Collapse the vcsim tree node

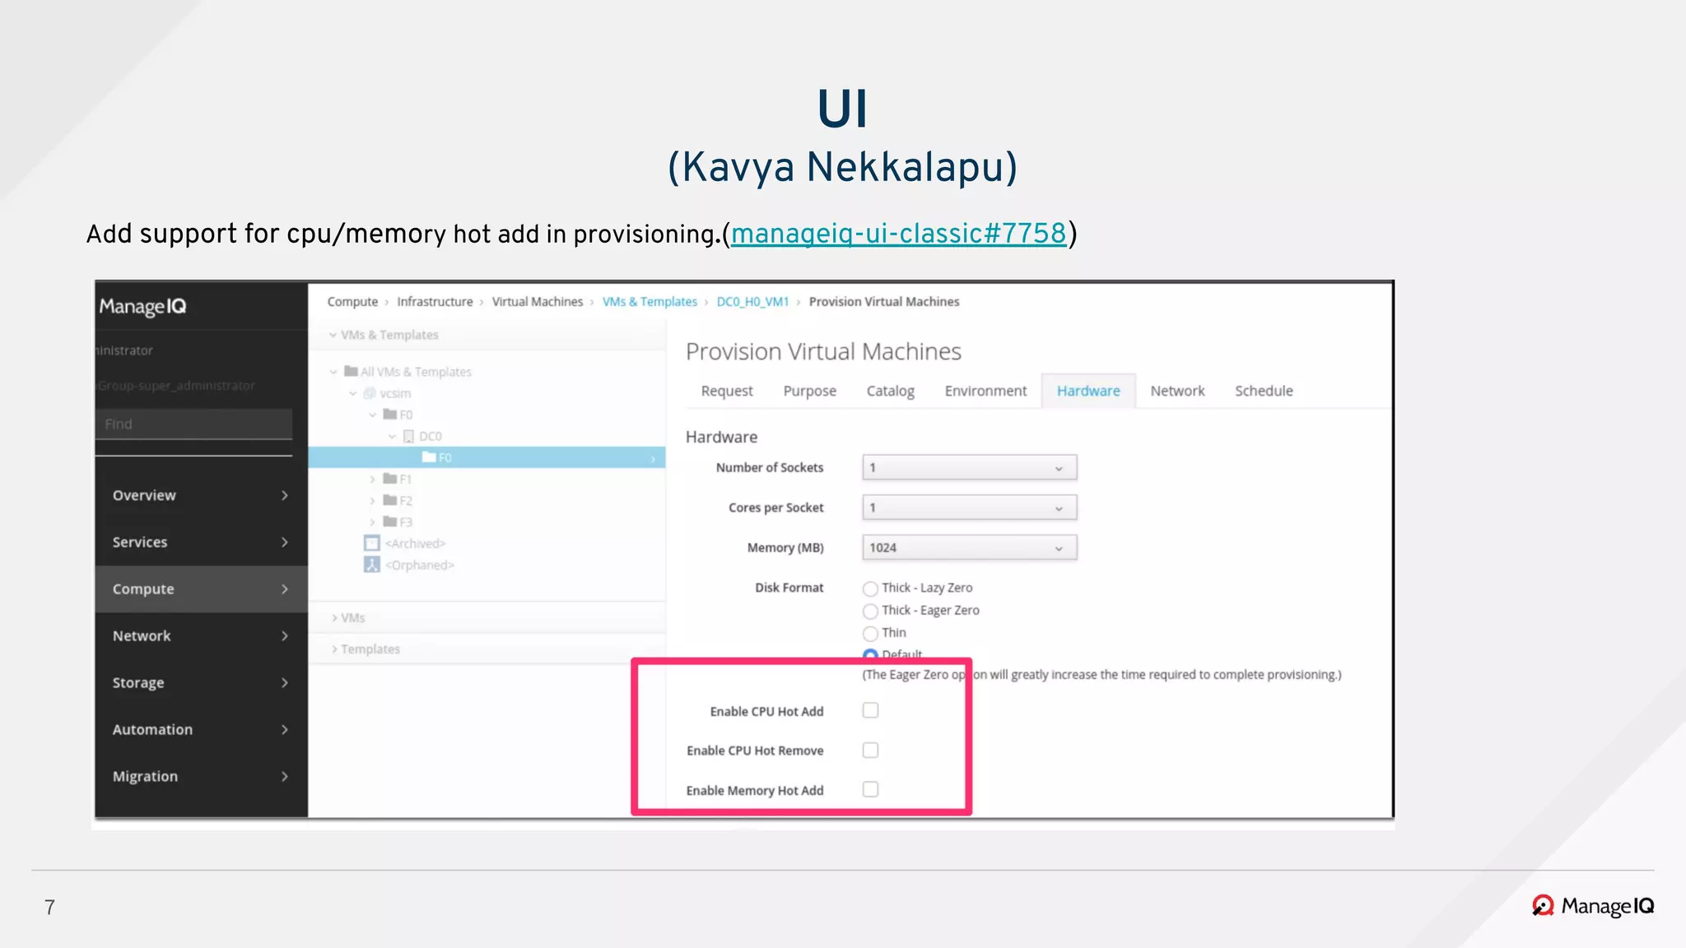coord(353,393)
